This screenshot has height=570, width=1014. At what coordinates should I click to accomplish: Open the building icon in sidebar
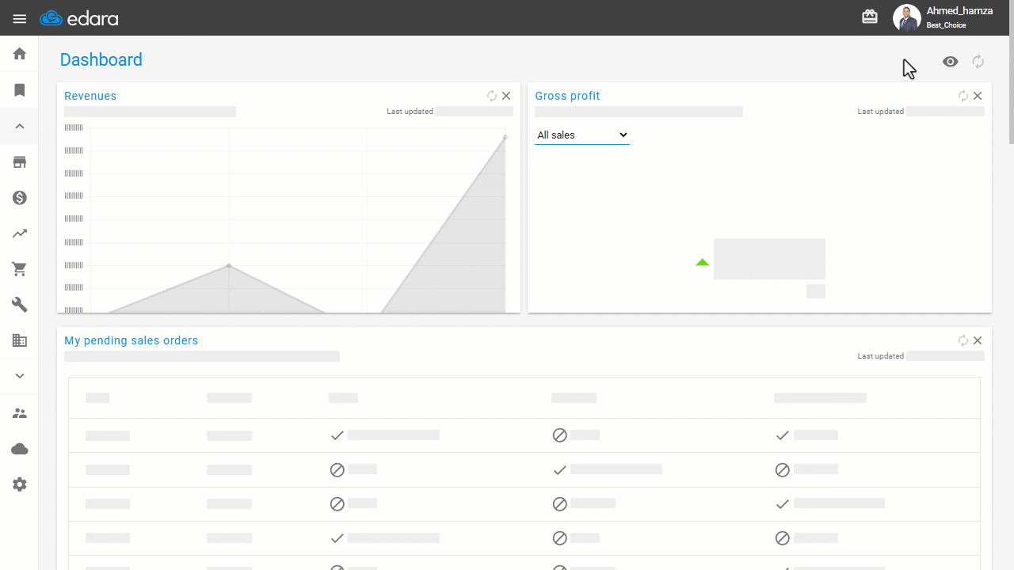coord(20,340)
